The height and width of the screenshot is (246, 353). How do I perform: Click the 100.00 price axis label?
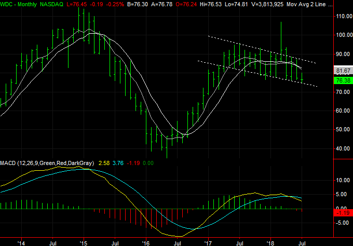pos(344,35)
